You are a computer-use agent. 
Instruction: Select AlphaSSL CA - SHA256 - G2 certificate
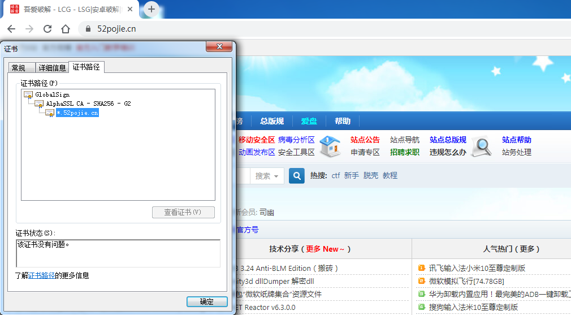[x=88, y=104]
